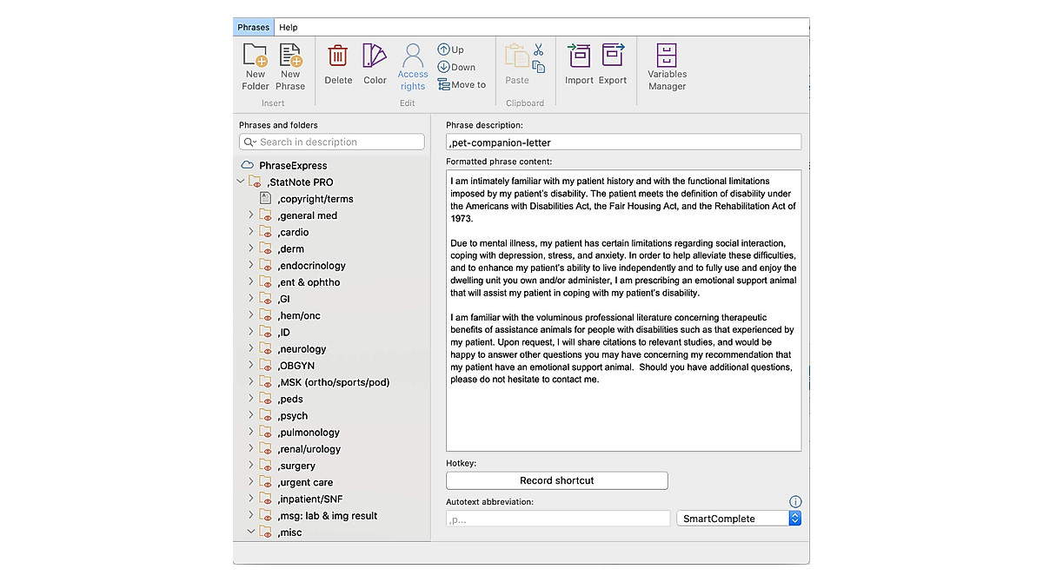
Task: Open the SmartComplete dropdown
Action: [x=794, y=518]
